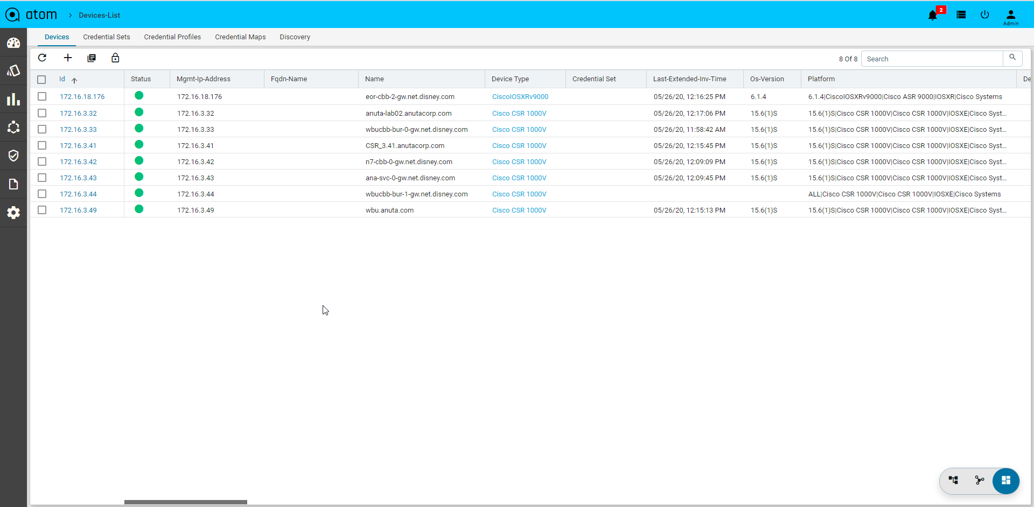The width and height of the screenshot is (1034, 507).
Task: Click the padlock credentials icon
Action: (115, 58)
